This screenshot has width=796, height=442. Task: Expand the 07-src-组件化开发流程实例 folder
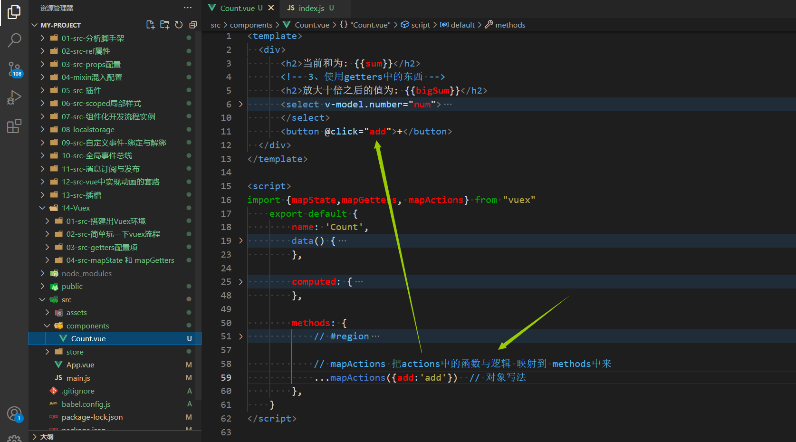(42, 116)
